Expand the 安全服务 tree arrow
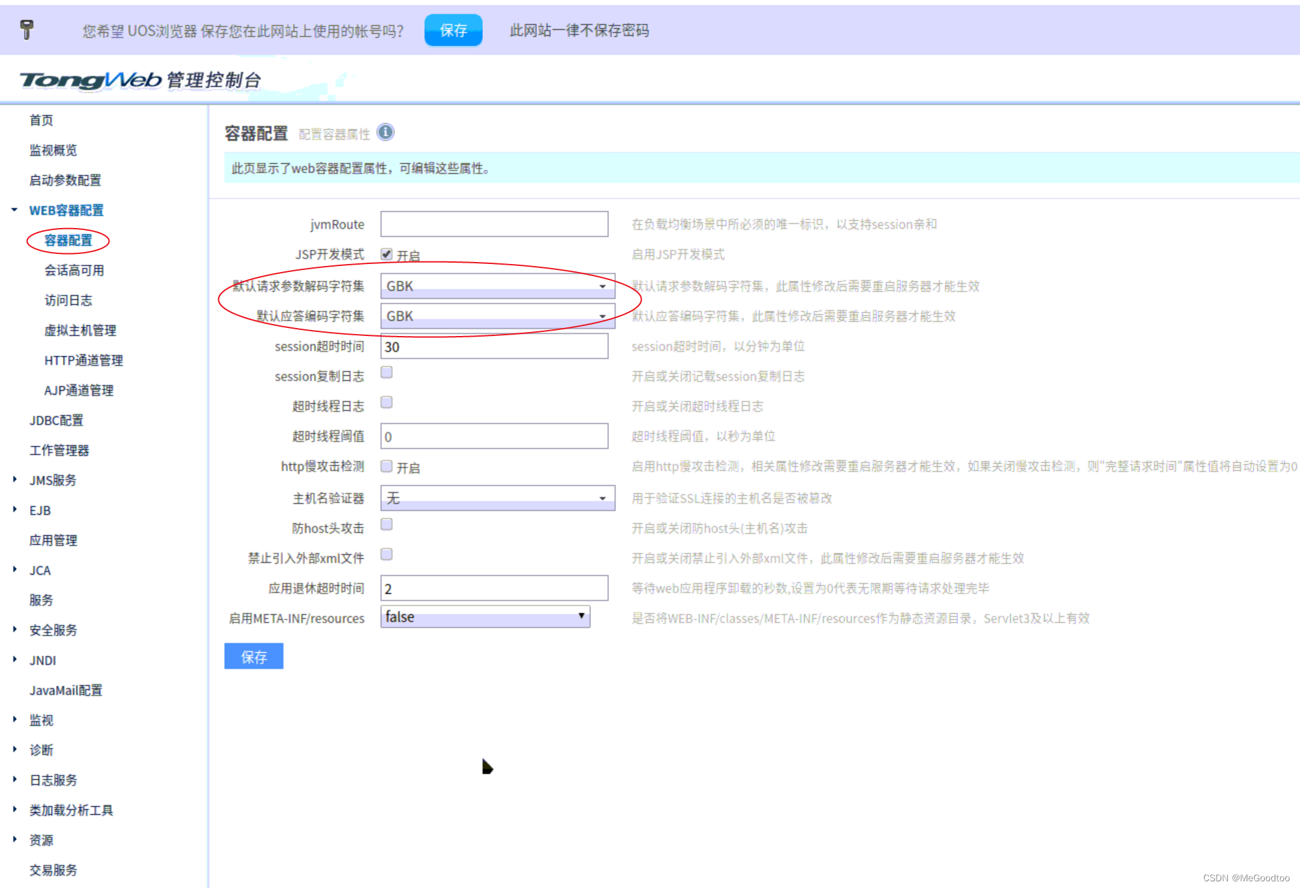Image resolution: width=1300 pixels, height=888 pixels. pyautogui.click(x=15, y=629)
